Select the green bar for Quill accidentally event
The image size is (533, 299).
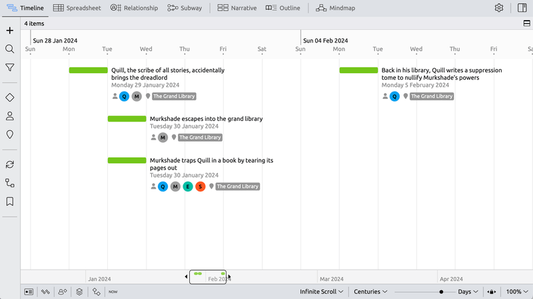pyautogui.click(x=89, y=70)
